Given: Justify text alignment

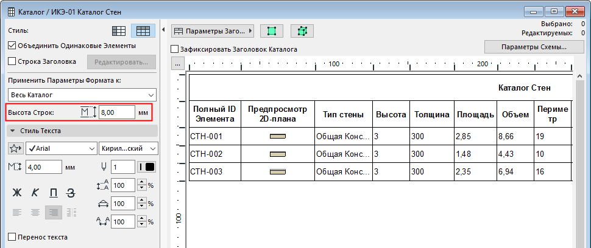Looking at the screenshot, I should pos(72,213).
